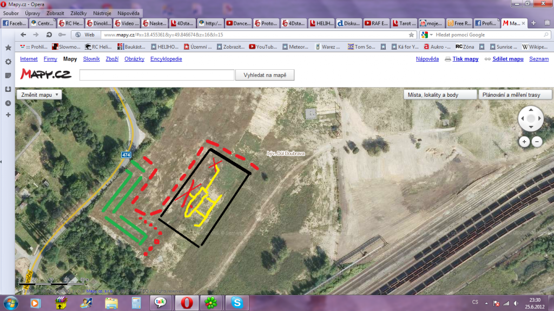
Task: Open Plánování a měření trasy panel
Action: 514,95
